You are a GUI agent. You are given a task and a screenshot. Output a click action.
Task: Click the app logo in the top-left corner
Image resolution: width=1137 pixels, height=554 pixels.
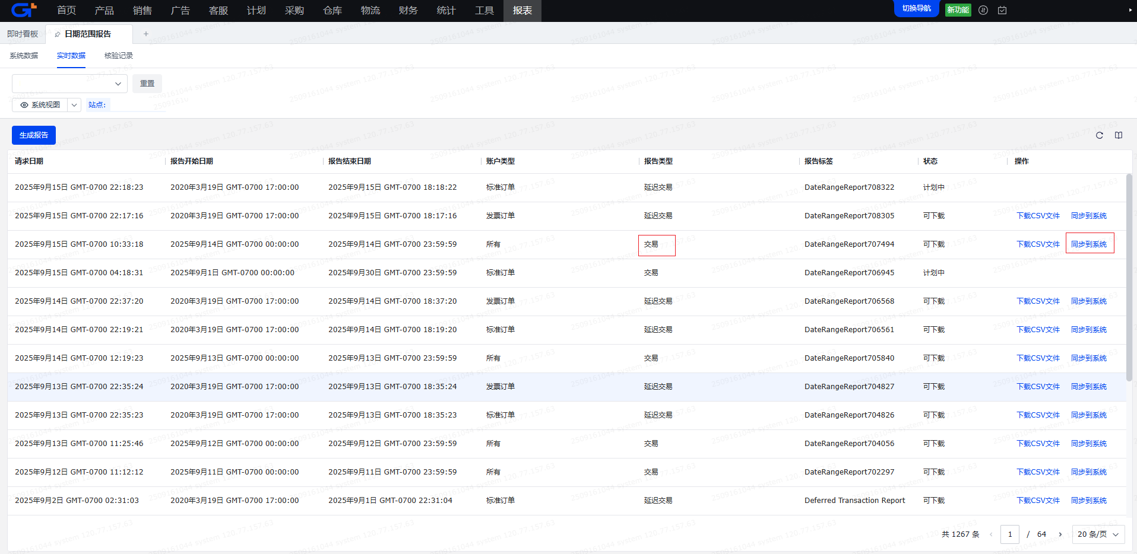pos(24,10)
